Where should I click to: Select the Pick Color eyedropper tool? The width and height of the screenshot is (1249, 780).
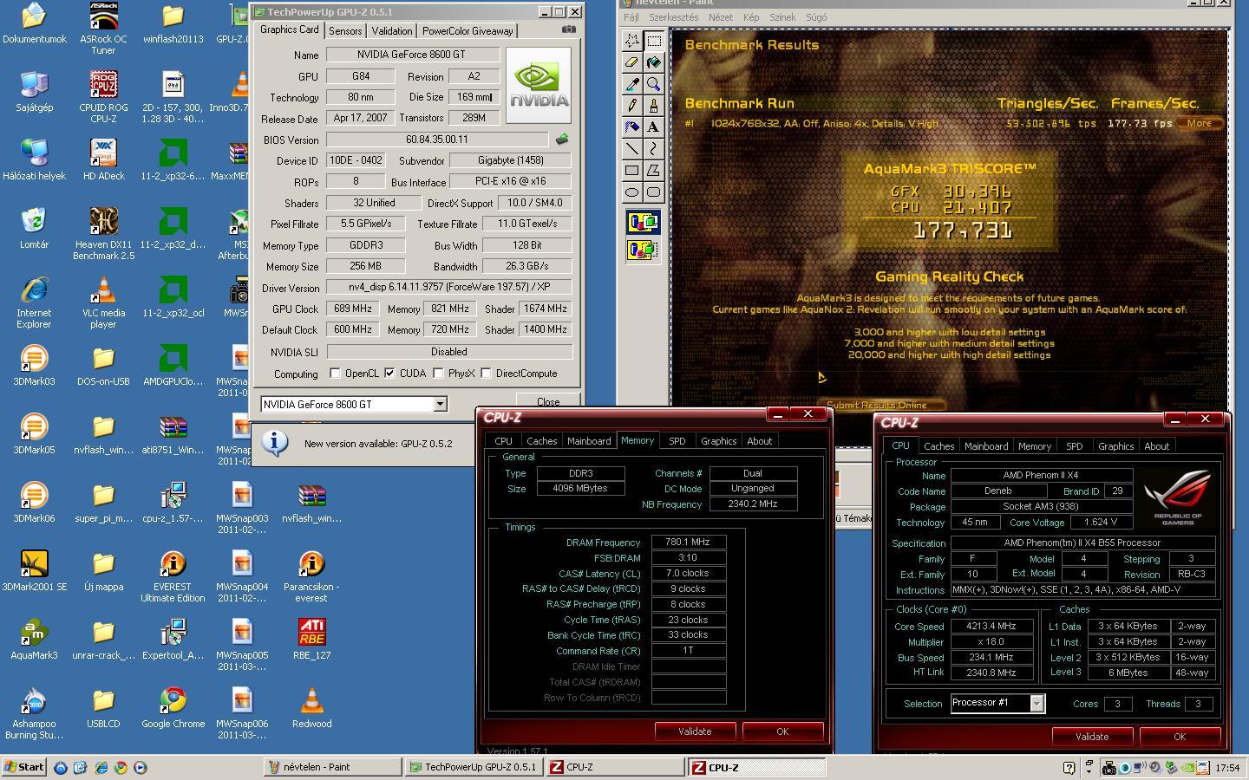(x=632, y=84)
